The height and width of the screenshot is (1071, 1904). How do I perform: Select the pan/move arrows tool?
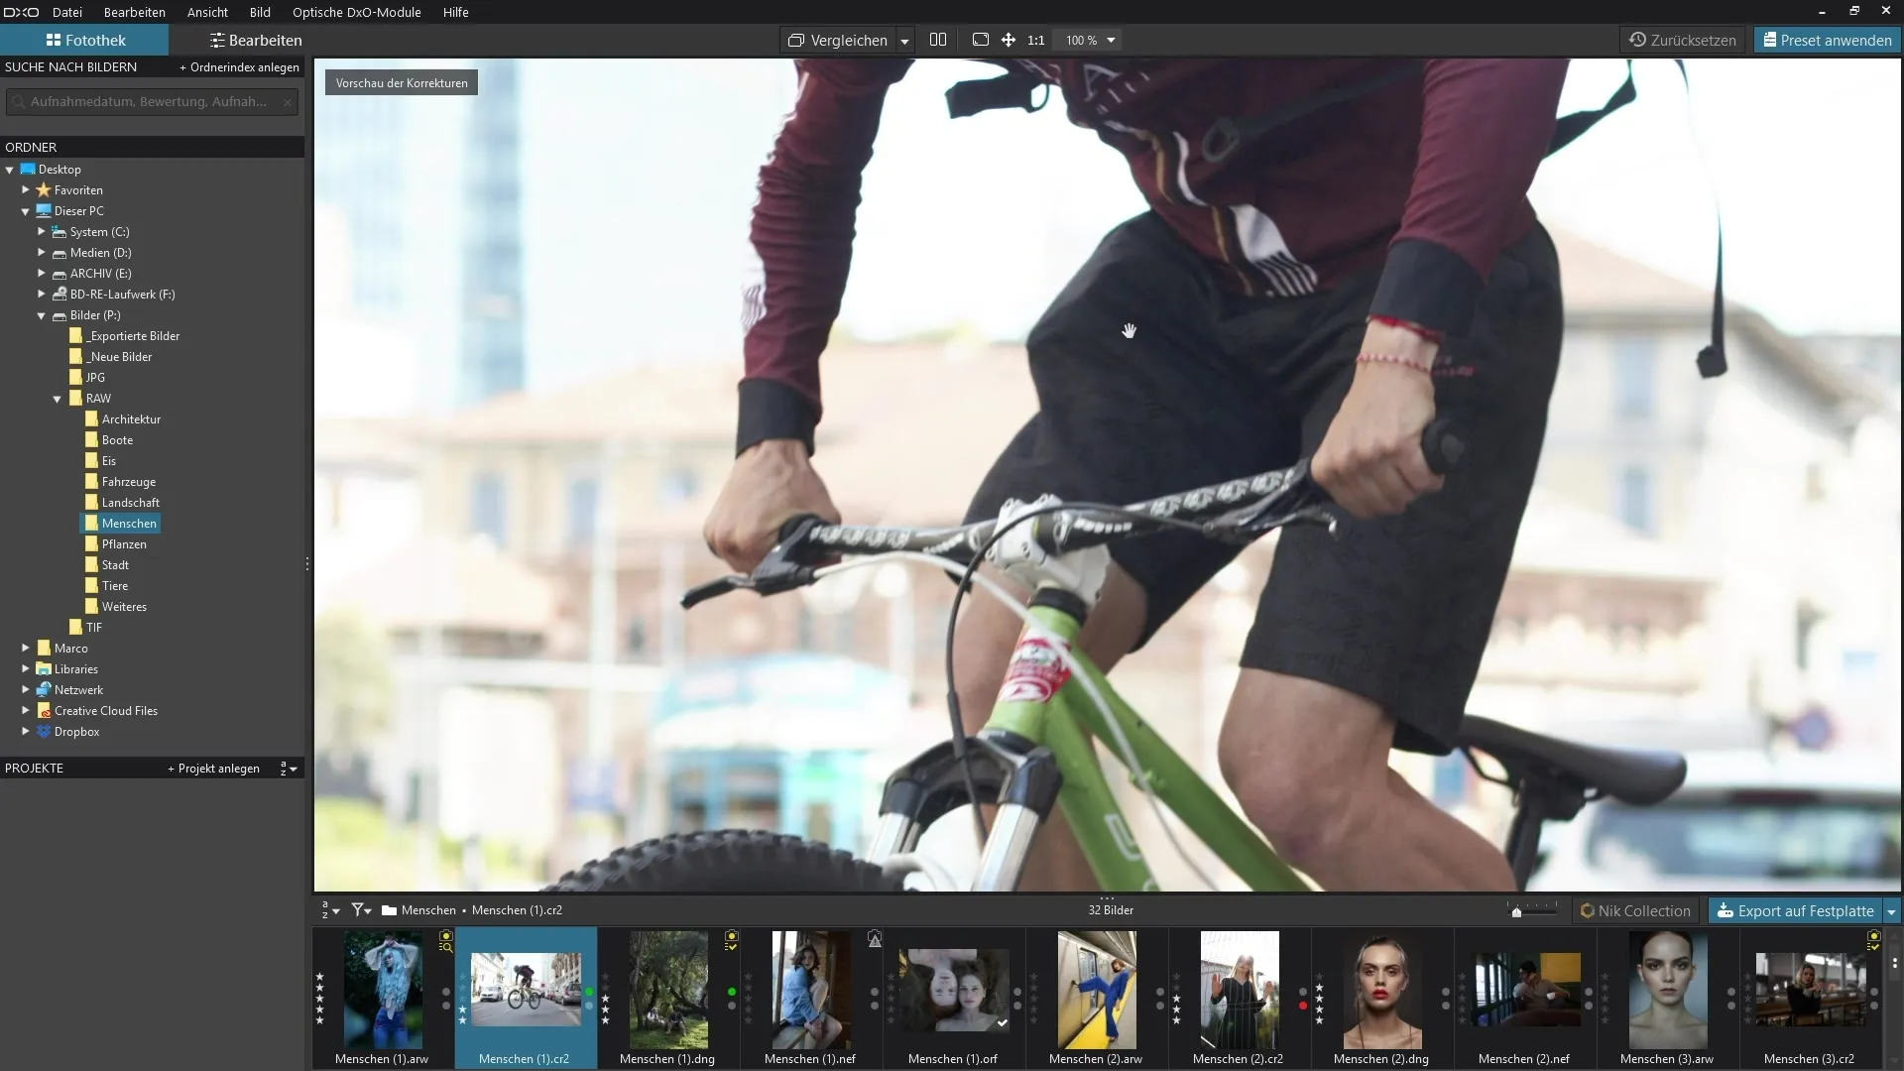pyautogui.click(x=1009, y=40)
